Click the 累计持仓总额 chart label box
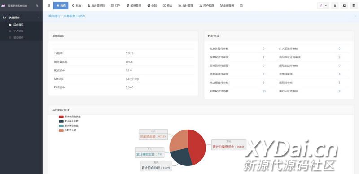The width and height of the screenshot is (359, 174). pos(156,166)
